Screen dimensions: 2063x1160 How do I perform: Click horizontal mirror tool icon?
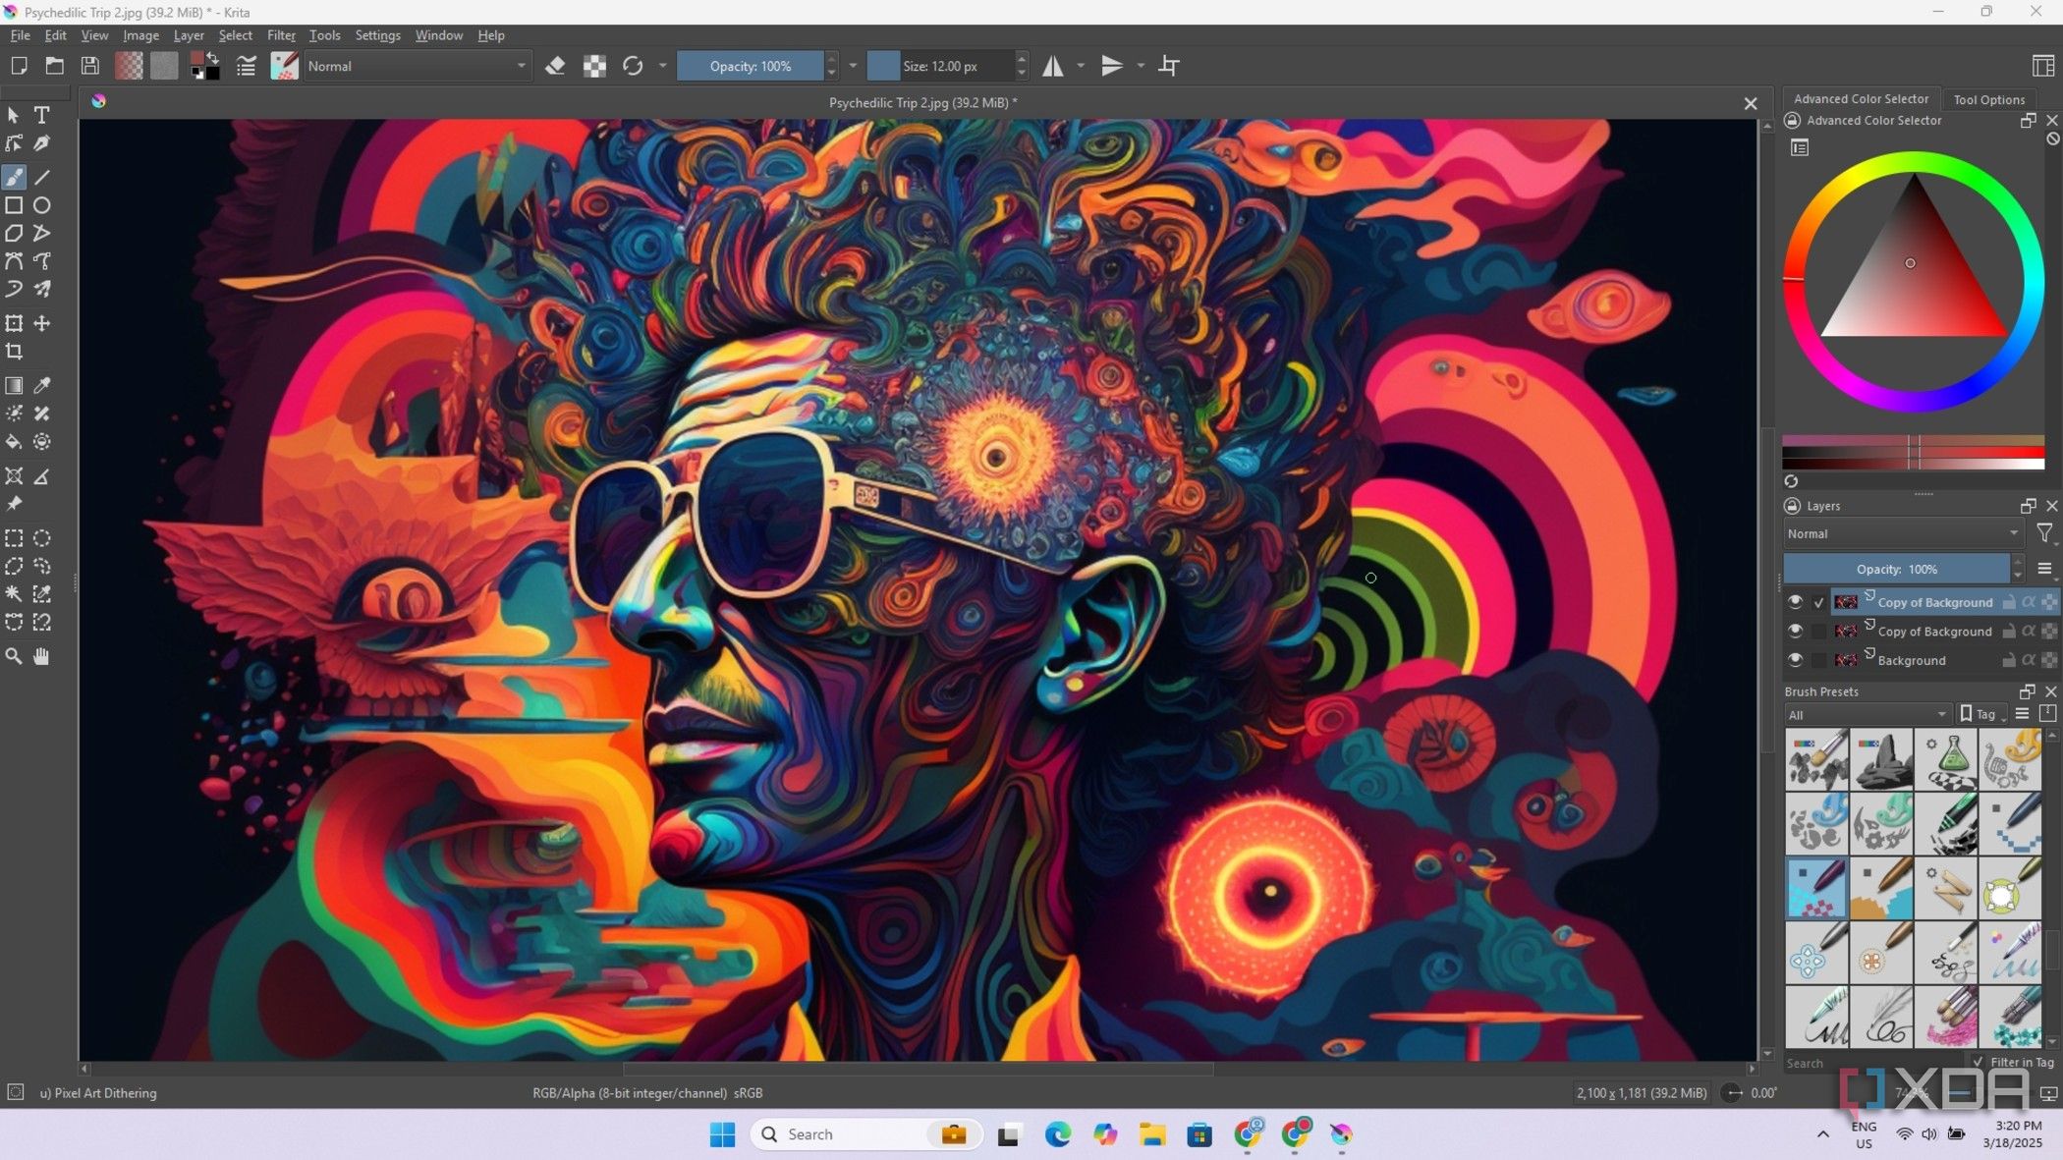coord(1052,66)
